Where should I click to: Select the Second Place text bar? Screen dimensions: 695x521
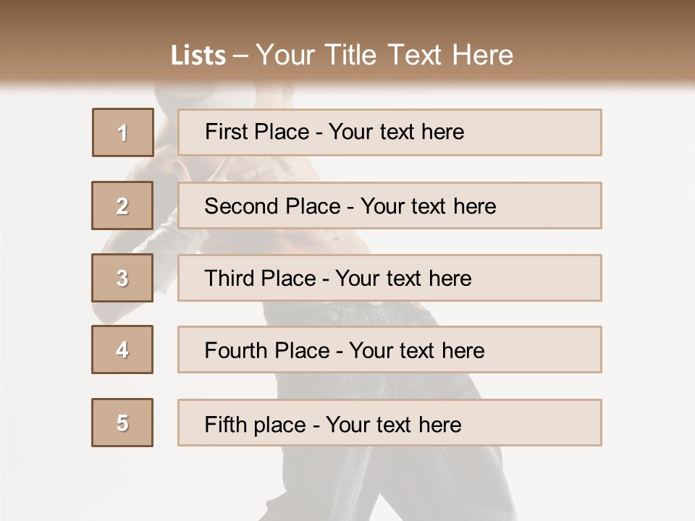pos(389,206)
